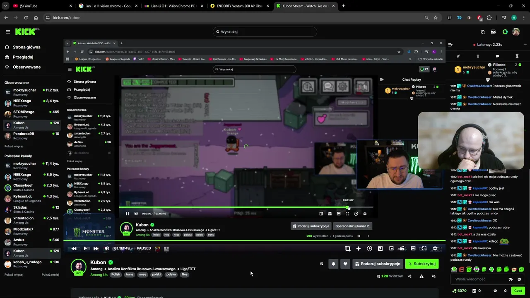This screenshot has height=298, width=530.
Task: Open the Chrome tab search dropdown
Action: click(5, 6)
